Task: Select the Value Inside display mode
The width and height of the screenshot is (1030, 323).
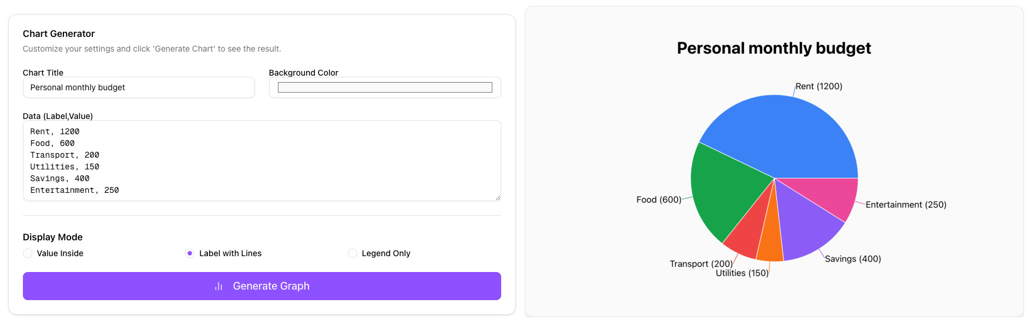Action: click(28, 253)
